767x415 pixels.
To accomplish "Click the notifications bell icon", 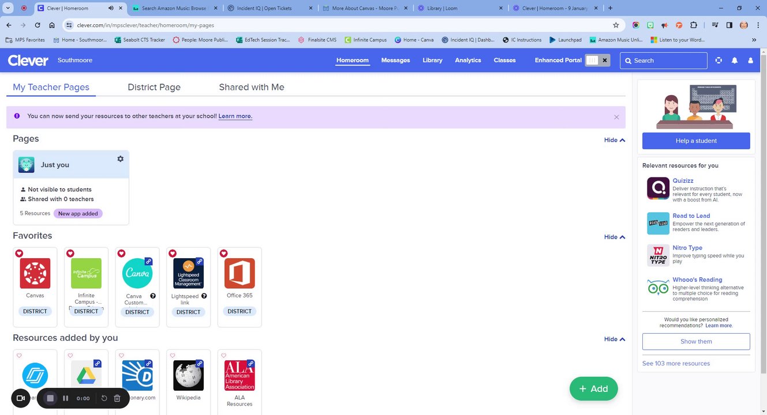I will pos(735,61).
